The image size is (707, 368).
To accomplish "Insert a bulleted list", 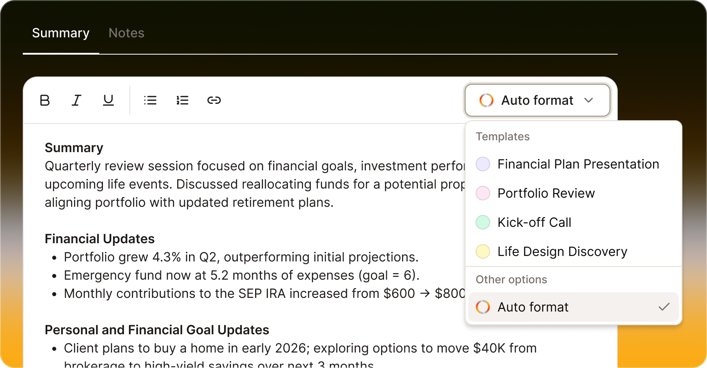I will [x=150, y=100].
